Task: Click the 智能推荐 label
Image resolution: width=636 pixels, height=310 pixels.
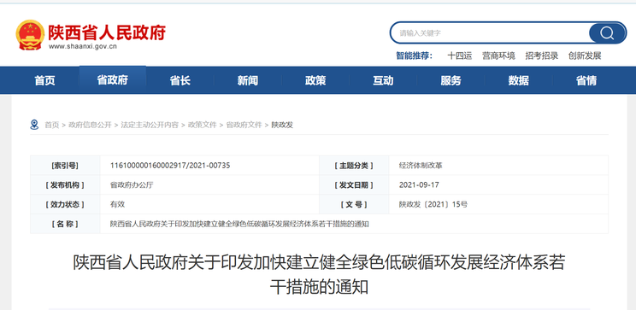Action: pyautogui.click(x=414, y=56)
